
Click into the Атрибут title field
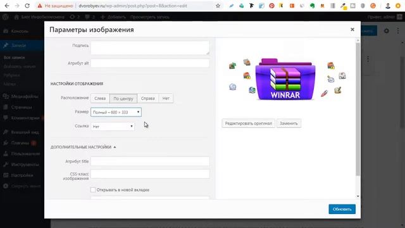[150, 161]
